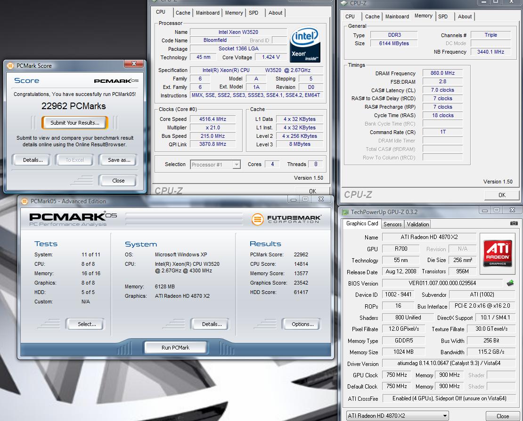
Task: Click Submit Your Results button
Action: 75,123
